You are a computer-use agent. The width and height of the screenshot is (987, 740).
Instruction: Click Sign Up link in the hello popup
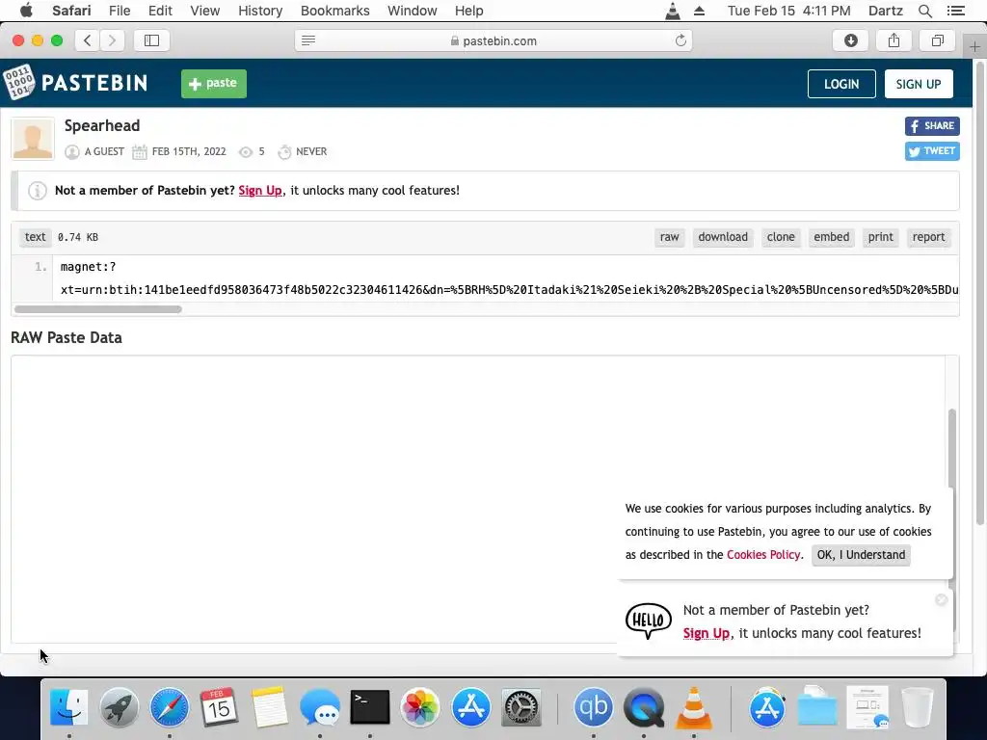coord(706,633)
